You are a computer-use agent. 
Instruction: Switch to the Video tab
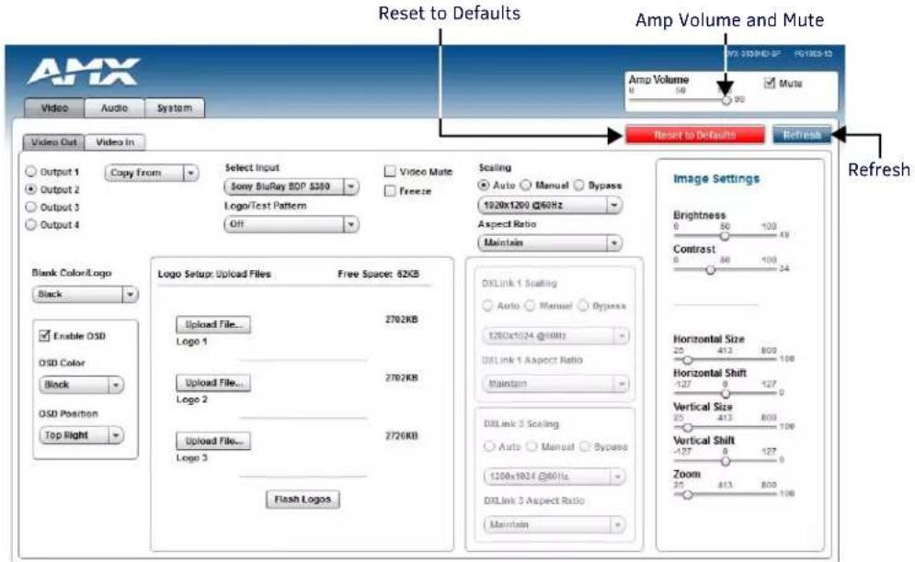(x=54, y=107)
